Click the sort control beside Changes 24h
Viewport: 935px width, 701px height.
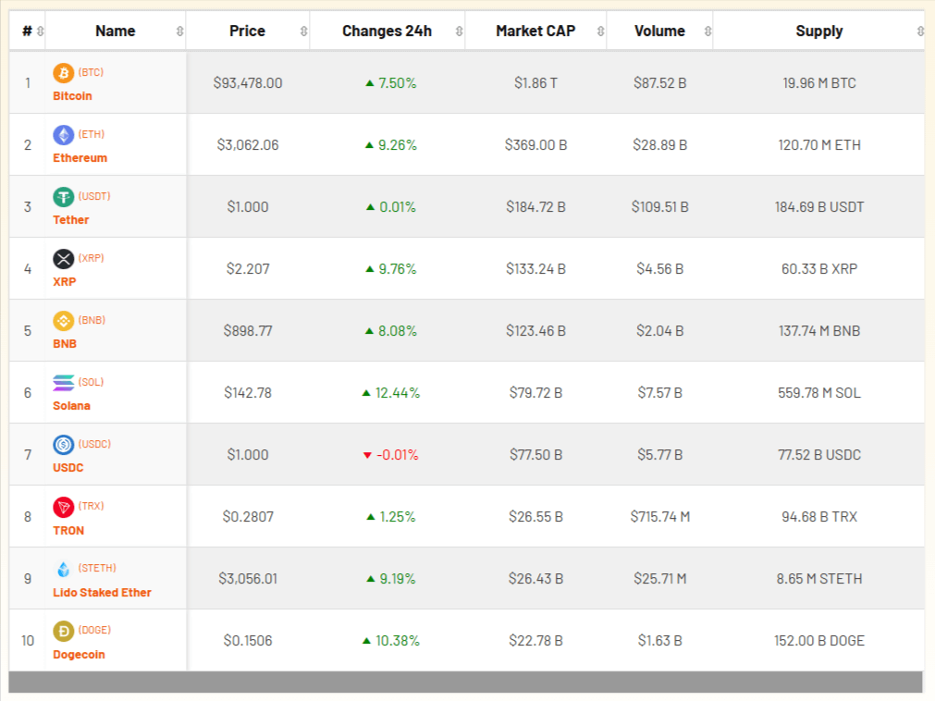pyautogui.click(x=461, y=30)
